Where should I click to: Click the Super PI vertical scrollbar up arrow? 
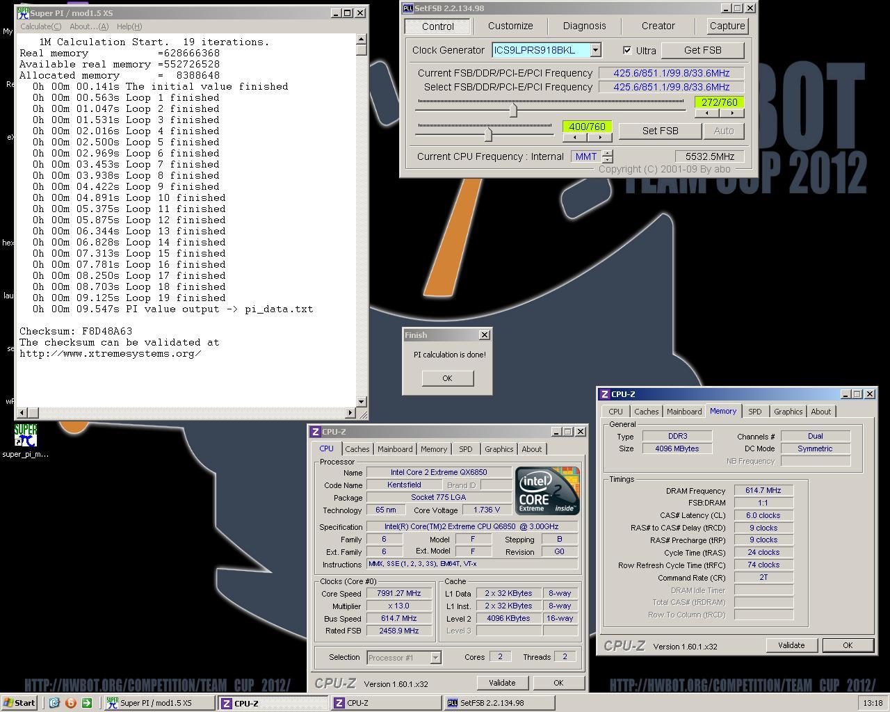click(x=361, y=40)
